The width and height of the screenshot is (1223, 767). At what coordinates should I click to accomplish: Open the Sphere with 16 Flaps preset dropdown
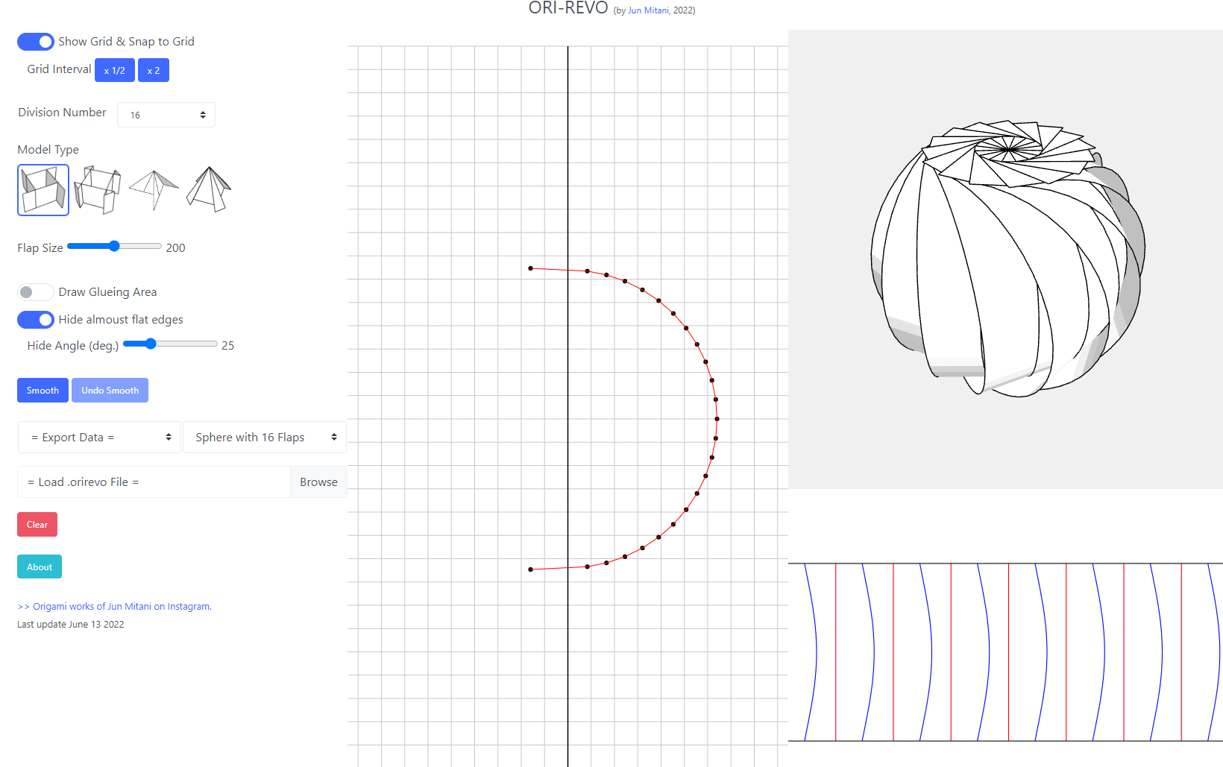pyautogui.click(x=265, y=438)
